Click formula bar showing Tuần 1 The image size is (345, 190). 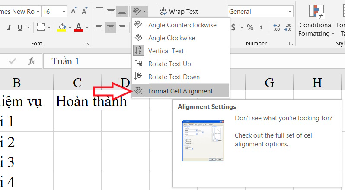pyautogui.click(x=194, y=61)
